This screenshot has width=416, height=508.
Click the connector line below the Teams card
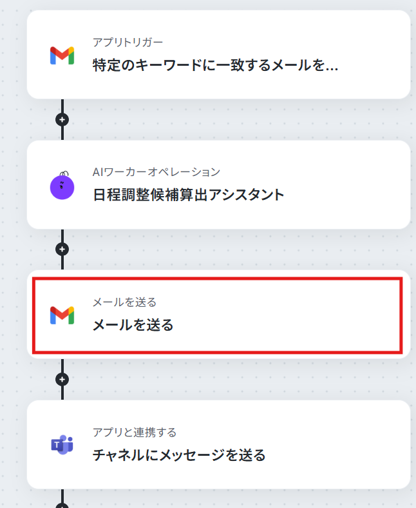[62, 498]
